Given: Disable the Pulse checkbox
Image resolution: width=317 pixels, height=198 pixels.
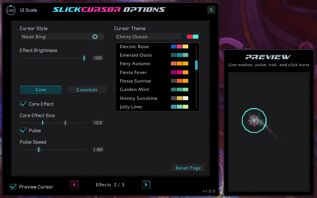Looking at the screenshot, I should point(23,131).
